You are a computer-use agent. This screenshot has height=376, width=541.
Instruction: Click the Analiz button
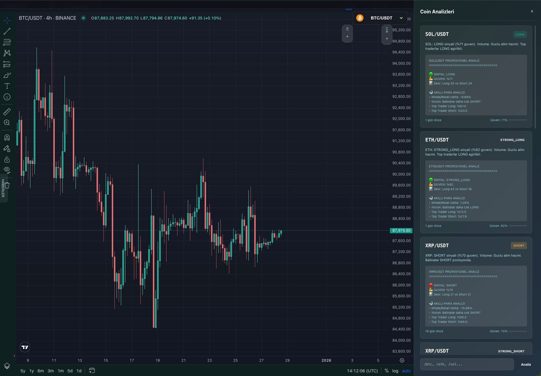click(x=526, y=364)
